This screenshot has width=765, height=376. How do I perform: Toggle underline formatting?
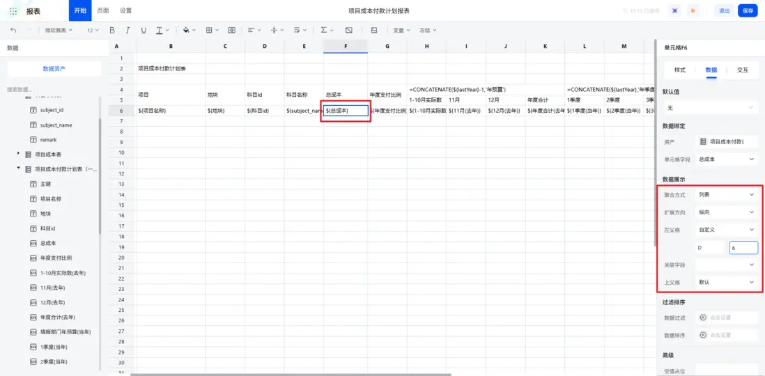tap(144, 30)
